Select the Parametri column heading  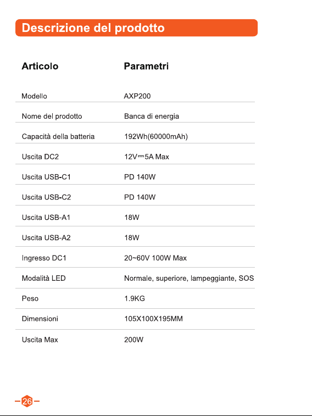(x=146, y=66)
